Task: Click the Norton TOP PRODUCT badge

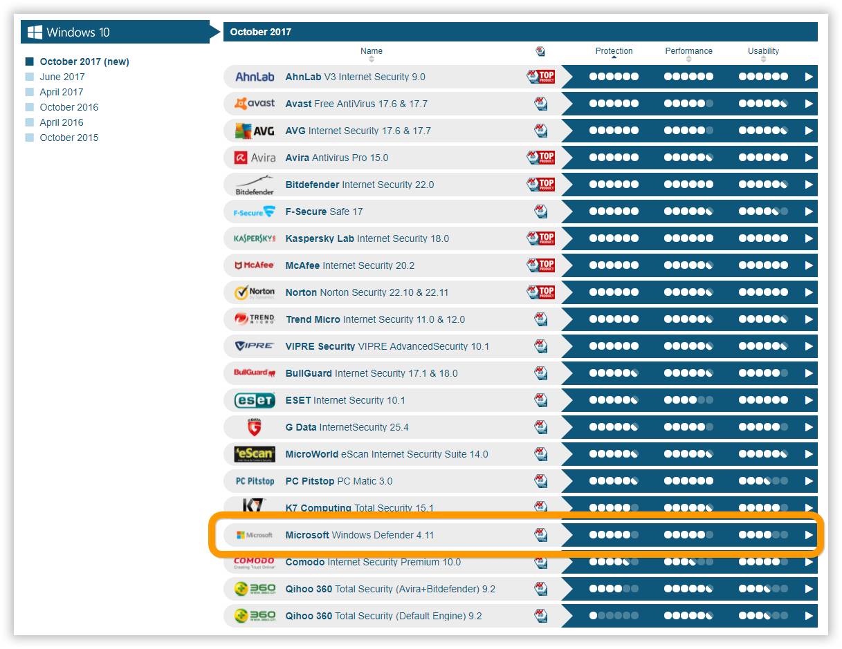Action: (x=540, y=292)
